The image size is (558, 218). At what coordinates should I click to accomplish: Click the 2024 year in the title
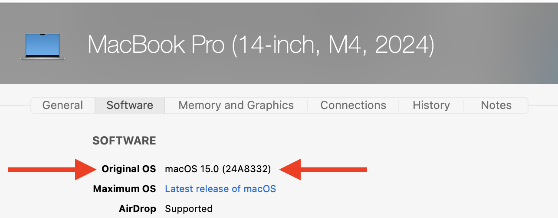coord(404,45)
